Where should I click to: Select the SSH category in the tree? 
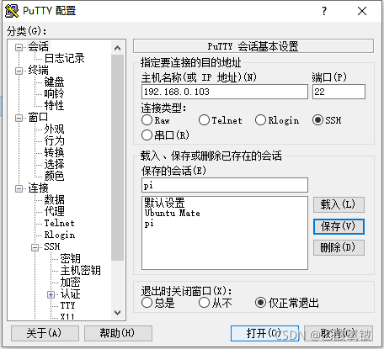coord(52,246)
